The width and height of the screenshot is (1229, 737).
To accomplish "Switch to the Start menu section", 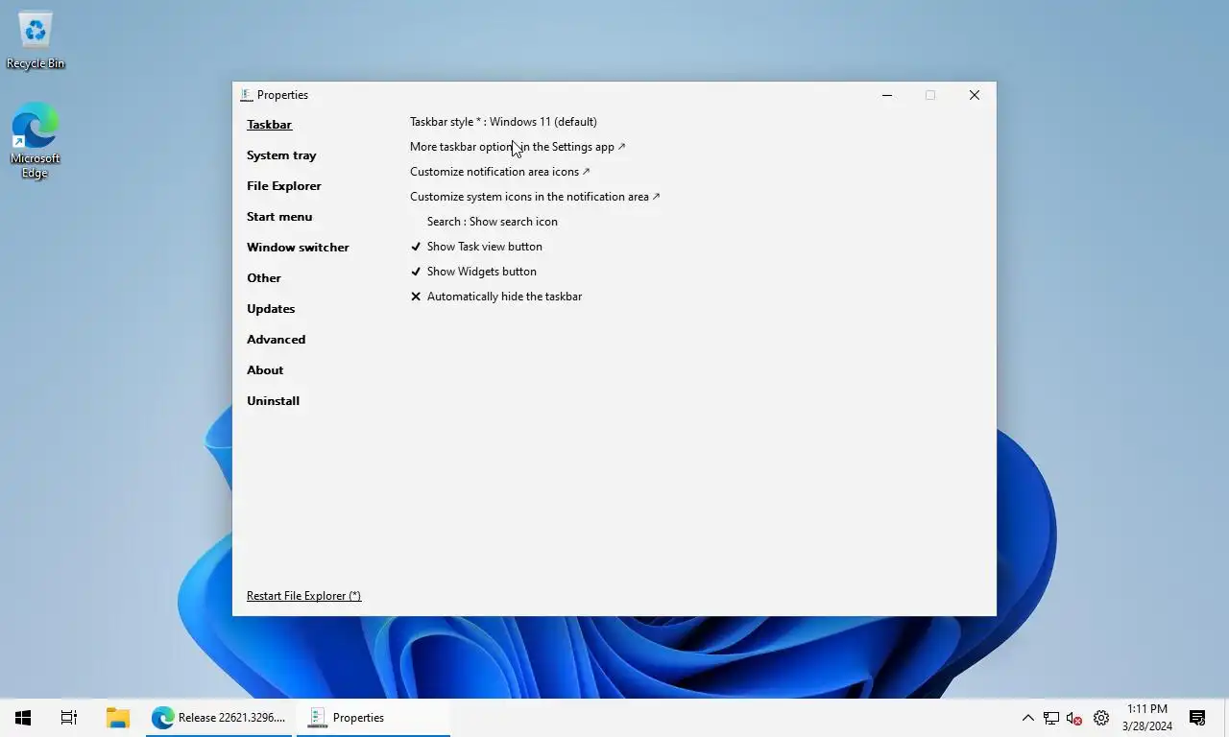I will pos(279,217).
